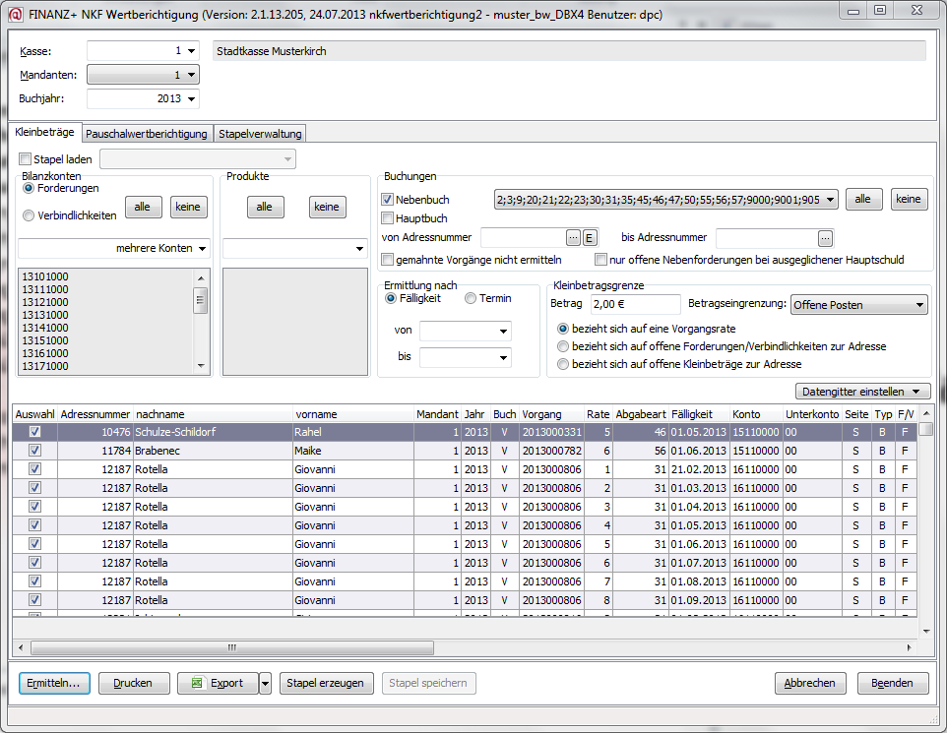The width and height of the screenshot is (947, 733).
Task: Open the Export options arrow
Action: pyautogui.click(x=265, y=683)
